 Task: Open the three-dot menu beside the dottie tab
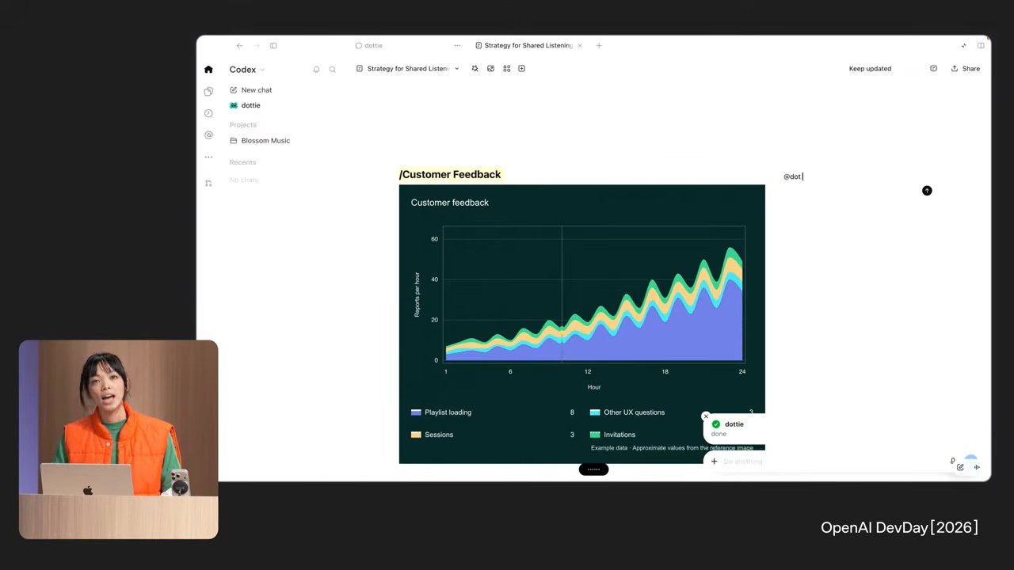457,46
